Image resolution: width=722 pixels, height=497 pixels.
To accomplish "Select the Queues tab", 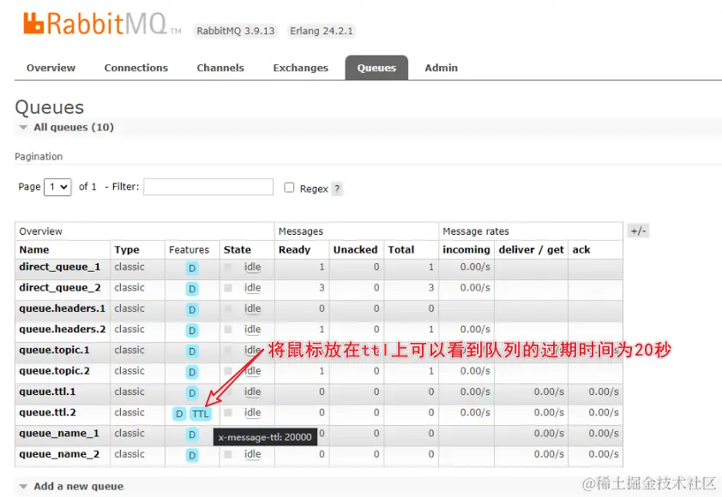I will [376, 68].
